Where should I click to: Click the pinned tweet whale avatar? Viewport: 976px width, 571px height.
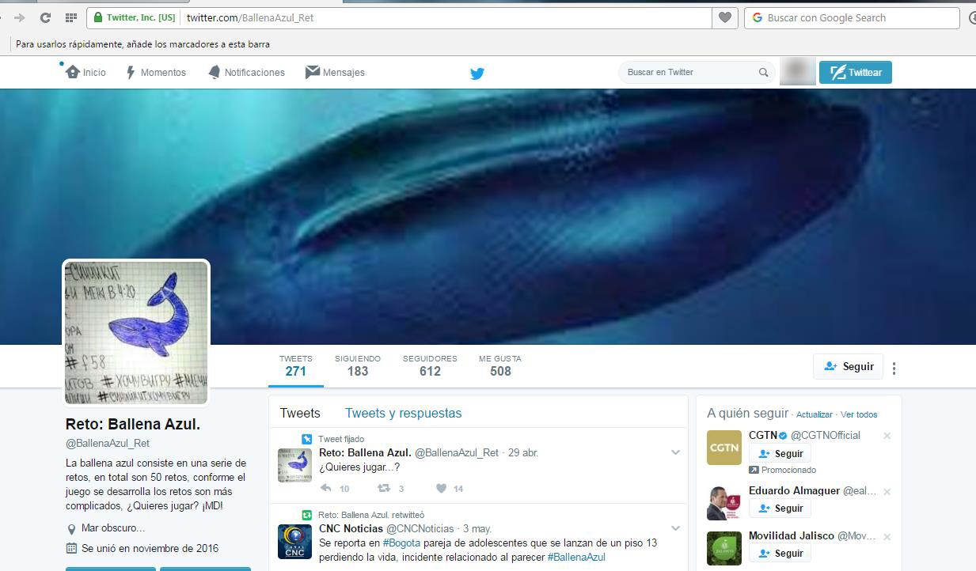(x=294, y=465)
